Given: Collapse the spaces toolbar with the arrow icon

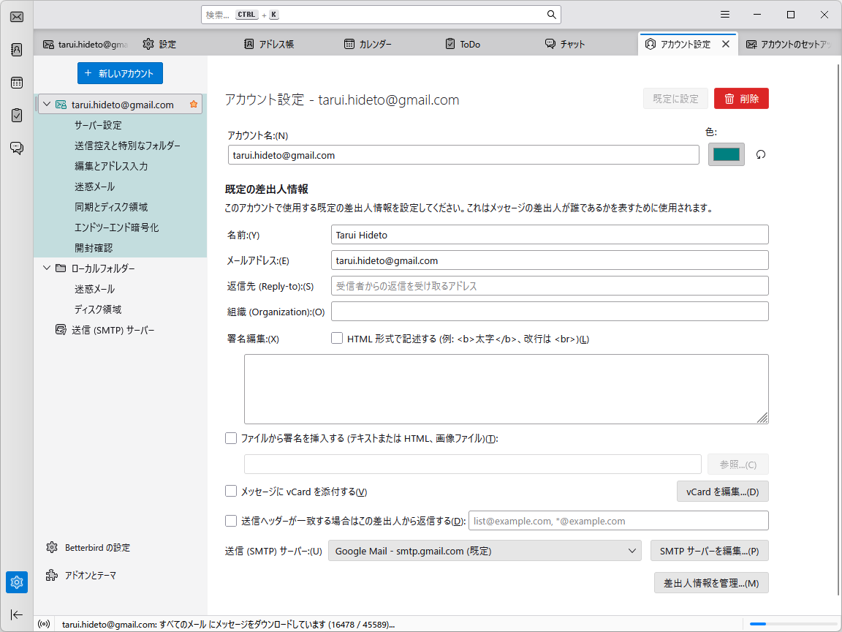Looking at the screenshot, I should pos(17,614).
